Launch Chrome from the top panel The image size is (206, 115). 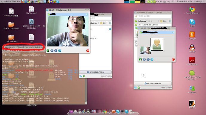click(29, 1)
